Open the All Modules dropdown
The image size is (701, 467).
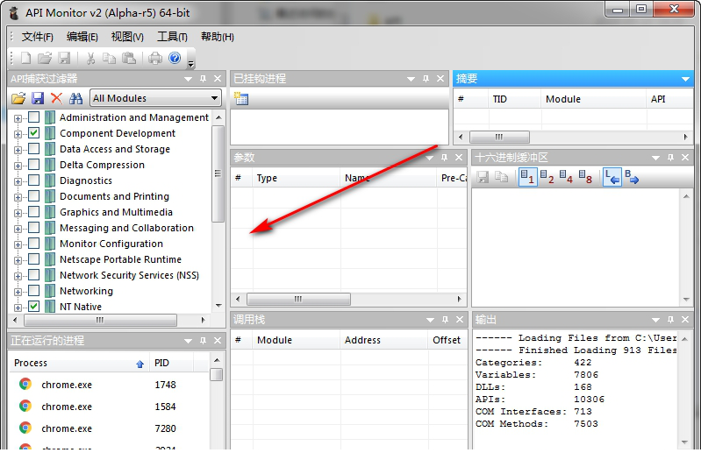pyautogui.click(x=155, y=98)
